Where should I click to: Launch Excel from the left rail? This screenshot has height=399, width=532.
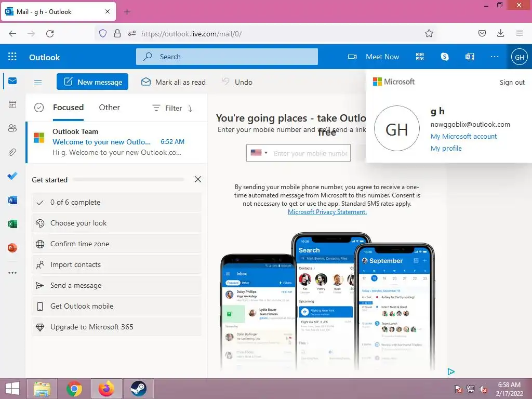[x=12, y=224]
